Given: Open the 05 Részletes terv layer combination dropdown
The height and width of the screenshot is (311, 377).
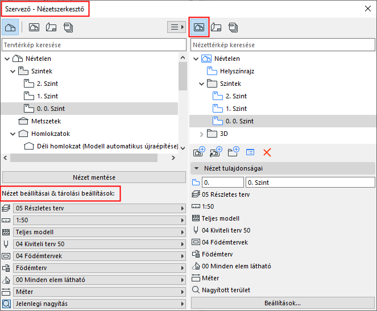Looking at the screenshot, I should (x=100, y=208).
